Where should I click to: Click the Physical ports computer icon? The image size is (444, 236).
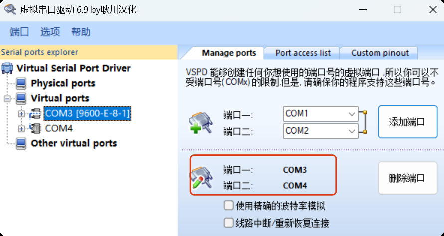coord(21,84)
